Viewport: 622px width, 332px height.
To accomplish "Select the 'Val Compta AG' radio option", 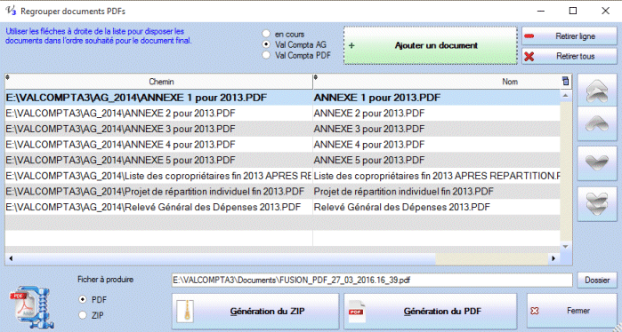I will pyautogui.click(x=266, y=44).
